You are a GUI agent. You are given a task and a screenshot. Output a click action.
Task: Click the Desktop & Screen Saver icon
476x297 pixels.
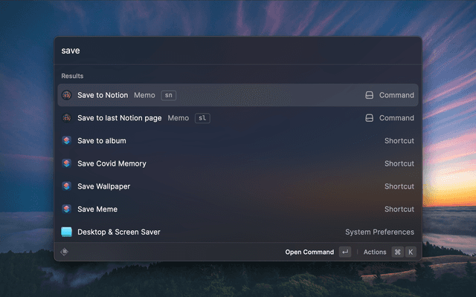click(x=66, y=232)
